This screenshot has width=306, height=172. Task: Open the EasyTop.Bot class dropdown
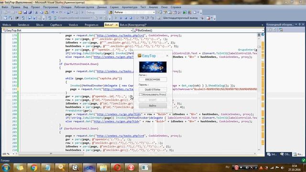click(x=131, y=31)
